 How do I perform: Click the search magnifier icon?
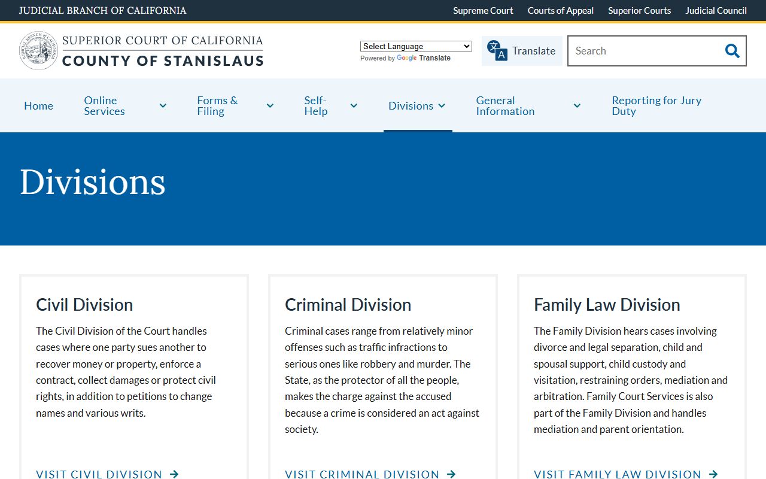[732, 51]
